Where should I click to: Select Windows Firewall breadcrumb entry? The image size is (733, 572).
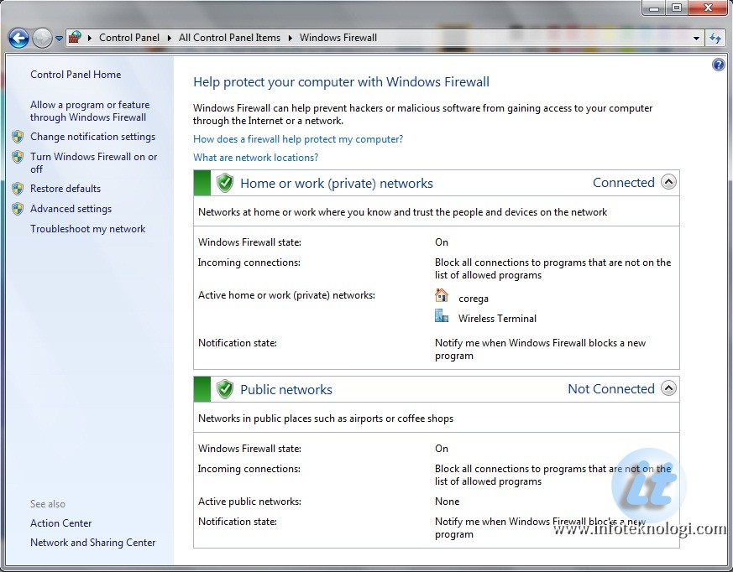pyautogui.click(x=338, y=38)
